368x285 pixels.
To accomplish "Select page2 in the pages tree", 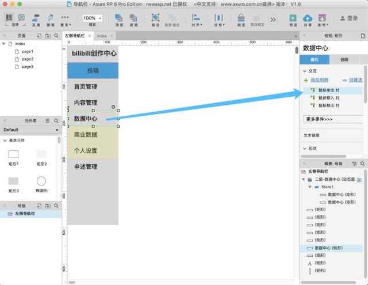I will (27, 59).
